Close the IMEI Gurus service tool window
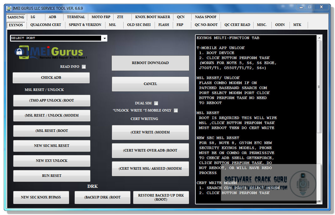Image resolution: width=335 pixels, height=215 pixels. pyautogui.click(x=321, y=7)
